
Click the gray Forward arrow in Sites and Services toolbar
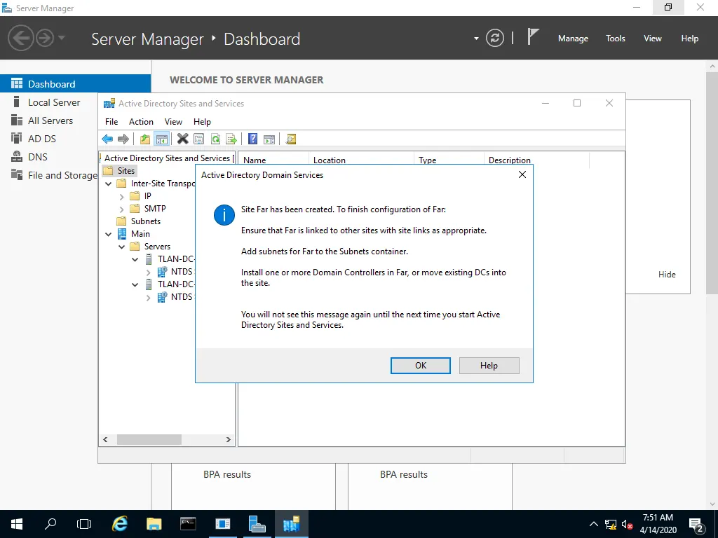point(123,139)
